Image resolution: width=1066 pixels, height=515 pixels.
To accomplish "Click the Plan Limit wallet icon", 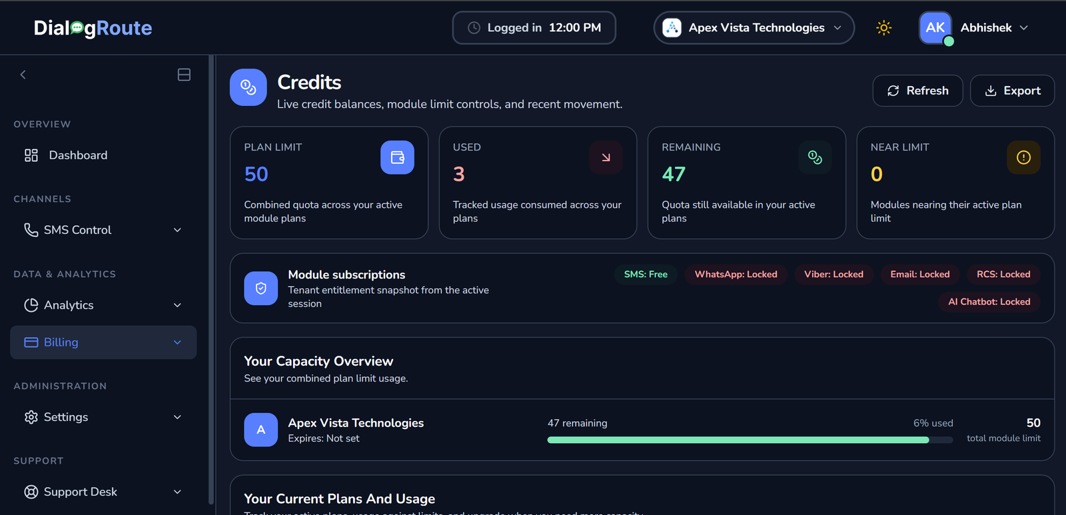I will [x=397, y=157].
